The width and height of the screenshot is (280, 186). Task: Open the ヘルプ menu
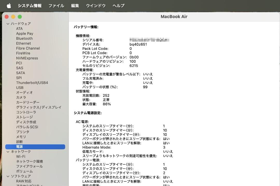tap(118, 5)
